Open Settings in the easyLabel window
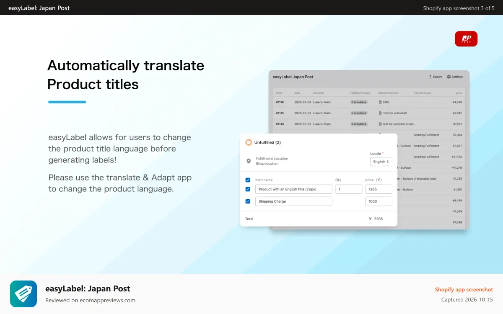 click(455, 77)
